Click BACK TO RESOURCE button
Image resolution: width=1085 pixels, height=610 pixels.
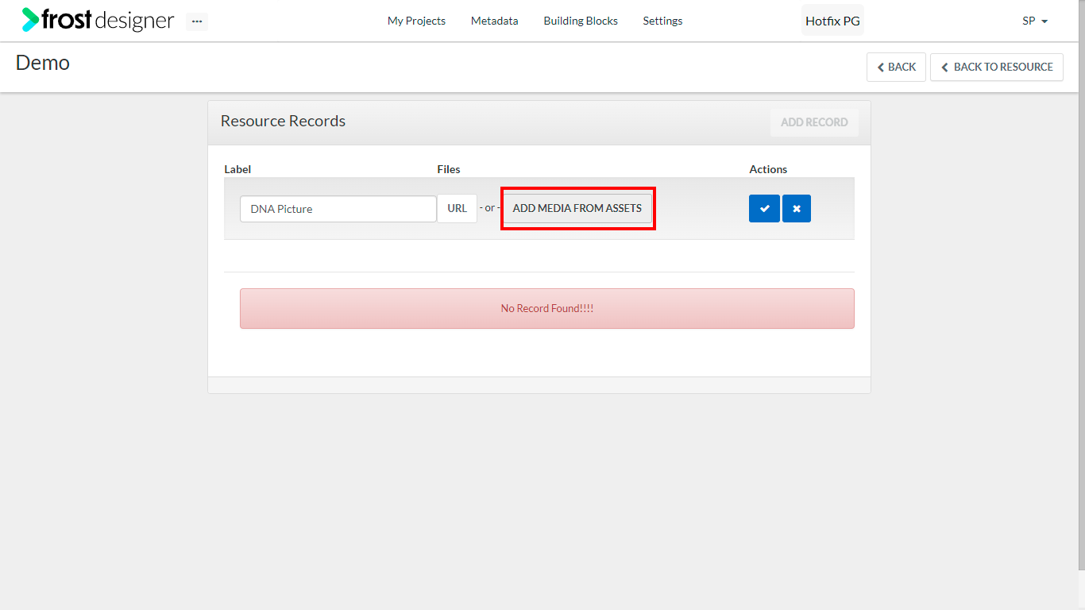pos(997,67)
